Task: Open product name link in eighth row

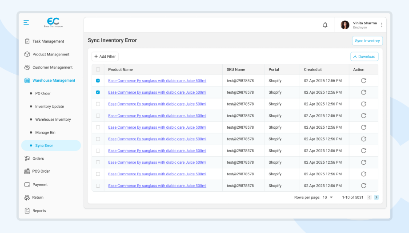Action: click(x=157, y=162)
